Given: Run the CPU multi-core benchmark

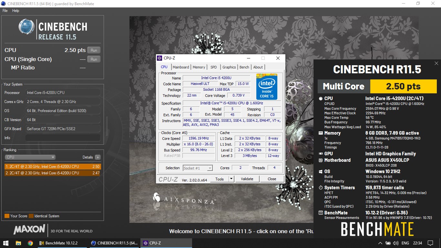Looking at the screenshot, I should [94, 50].
